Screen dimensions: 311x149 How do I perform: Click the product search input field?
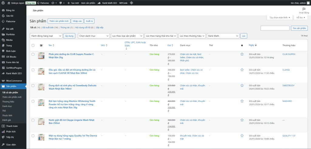pyautogui.click(x=275, y=28)
